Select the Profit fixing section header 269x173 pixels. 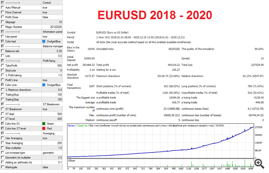coord(32,61)
